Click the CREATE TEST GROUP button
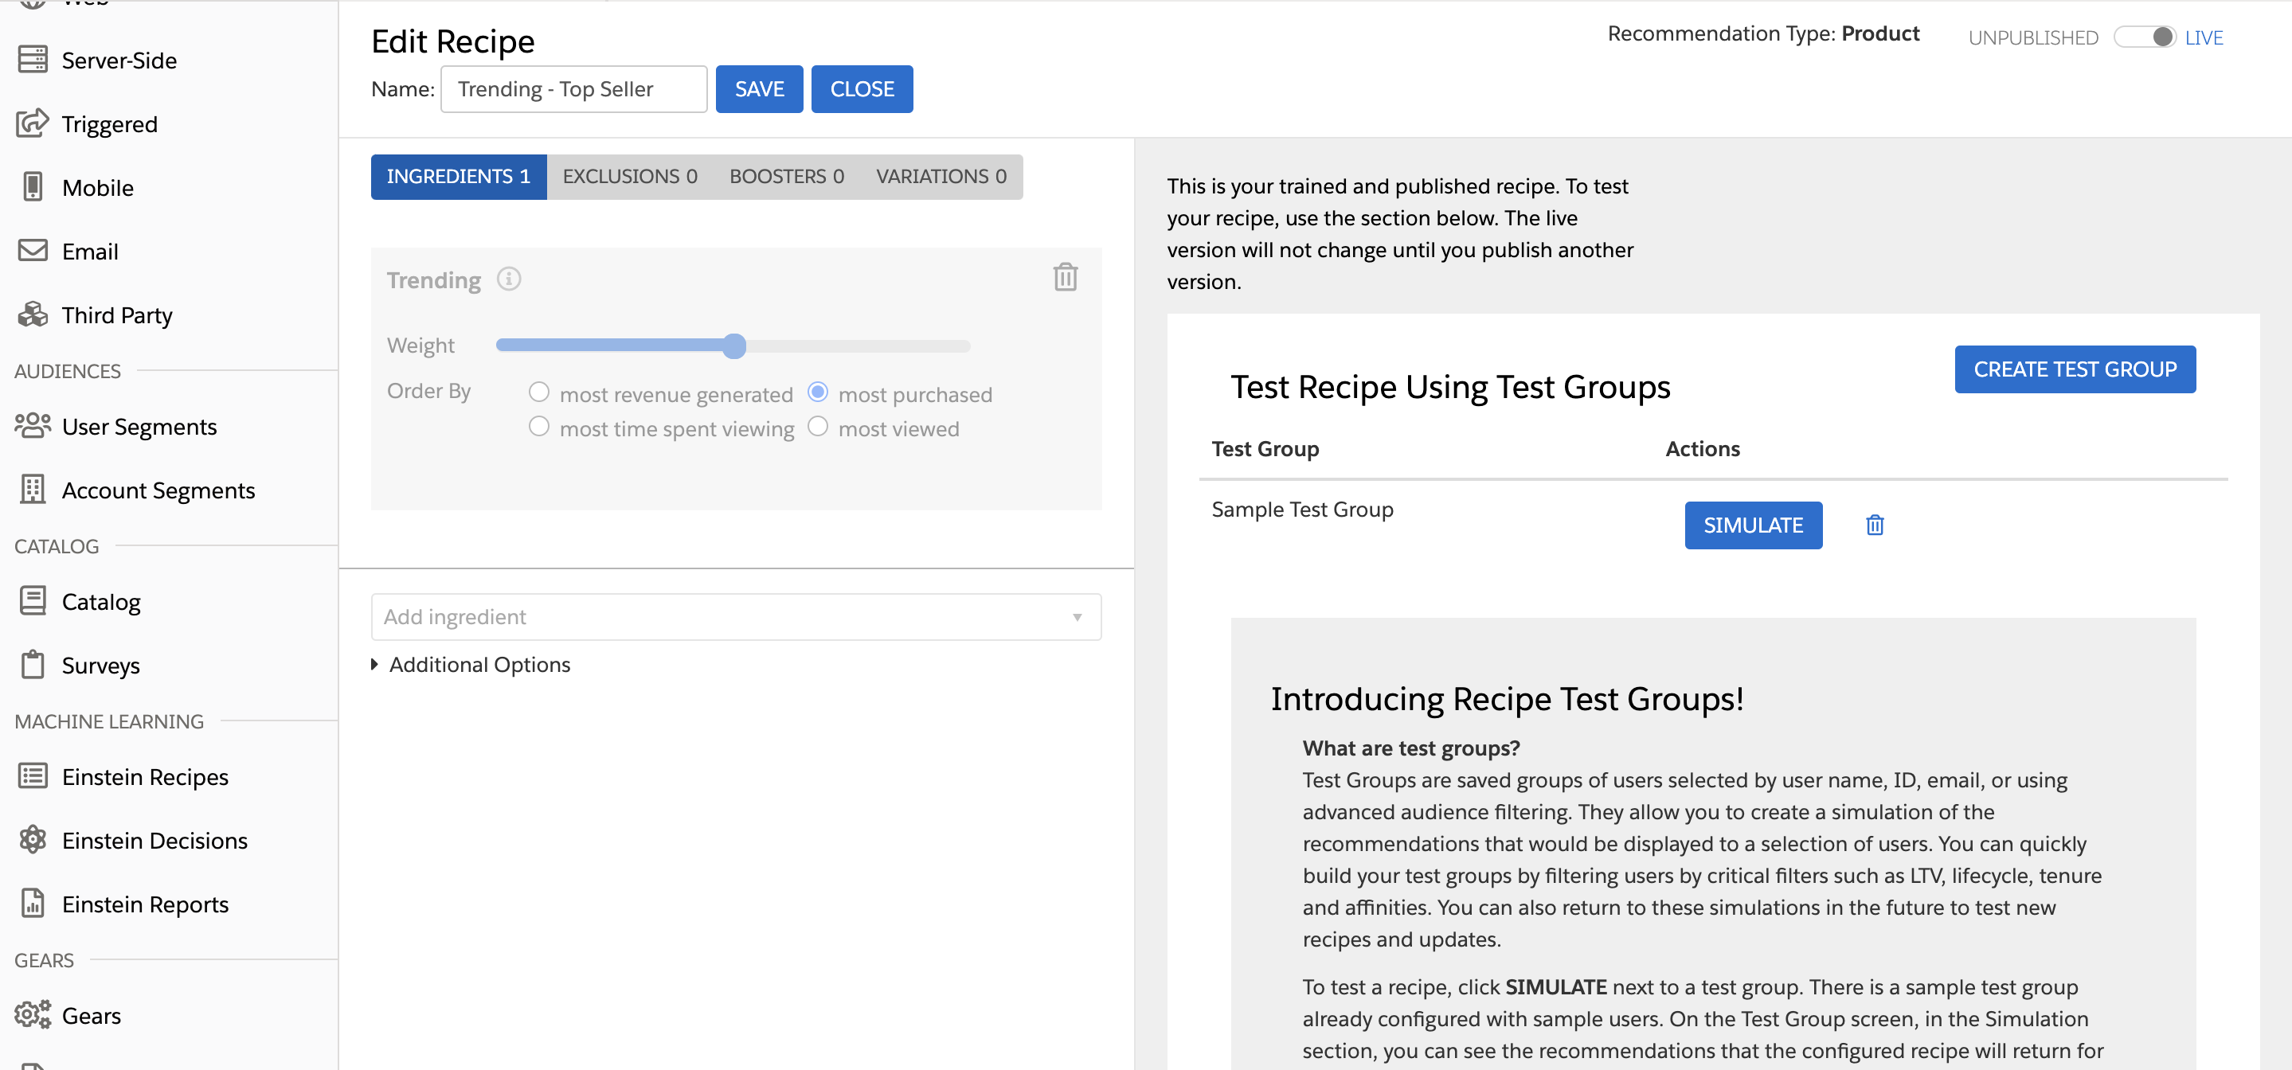Viewport: 2292px width, 1070px height. [2075, 369]
